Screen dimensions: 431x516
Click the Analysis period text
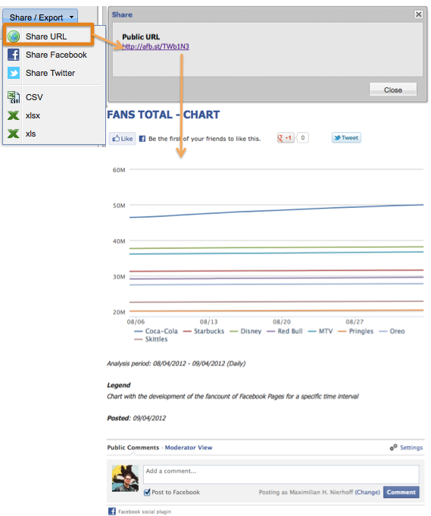tap(176, 363)
